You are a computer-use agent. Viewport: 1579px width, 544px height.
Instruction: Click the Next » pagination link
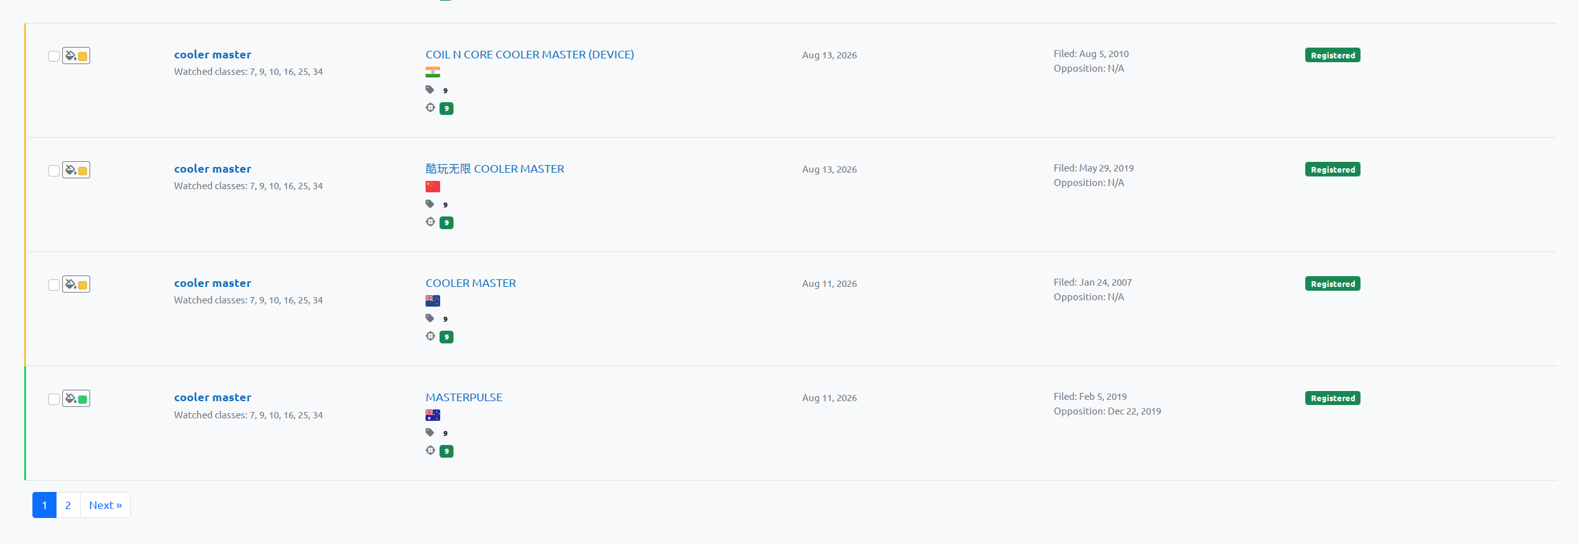coord(105,505)
